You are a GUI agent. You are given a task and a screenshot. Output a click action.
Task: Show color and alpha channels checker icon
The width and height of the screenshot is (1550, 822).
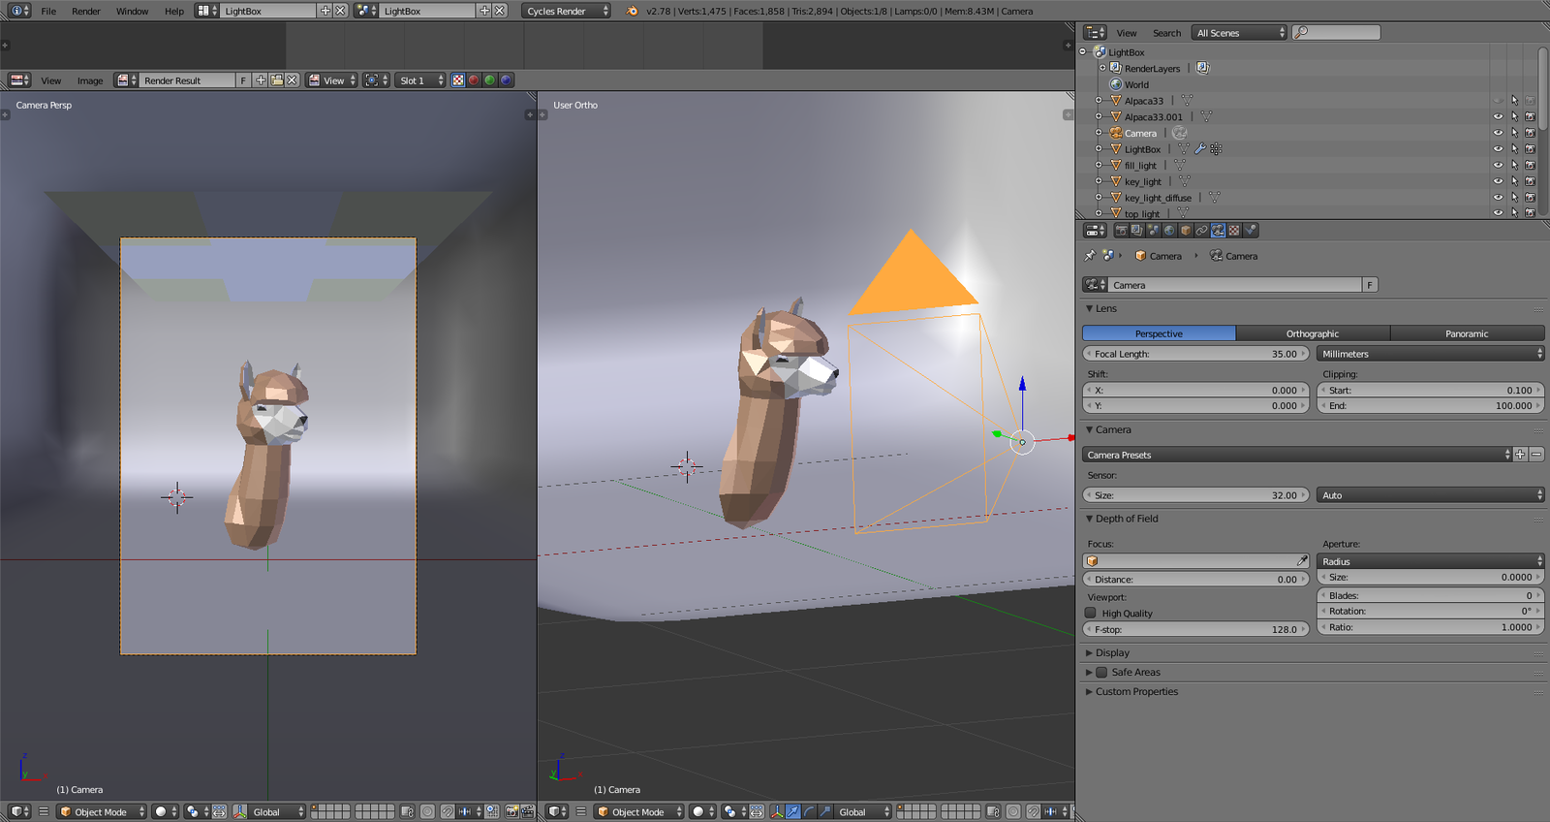458,80
